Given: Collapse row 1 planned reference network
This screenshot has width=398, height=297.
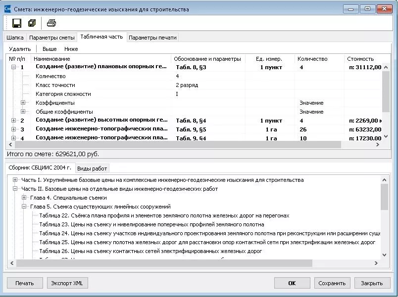Looking at the screenshot, I should click(x=14, y=67).
